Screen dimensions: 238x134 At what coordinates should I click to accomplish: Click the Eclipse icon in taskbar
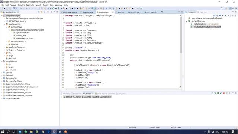[54, 131]
